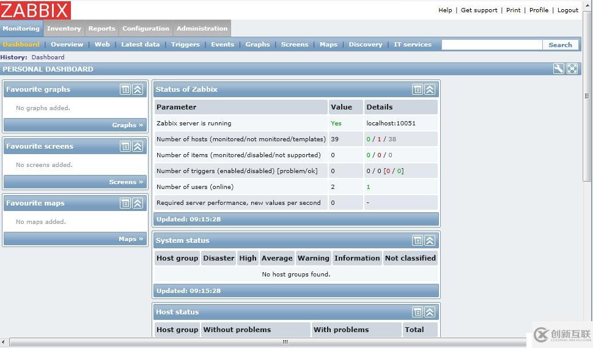The image size is (593, 348).
Task: Collapse the Favourite graphs widget
Action: pyautogui.click(x=138, y=89)
